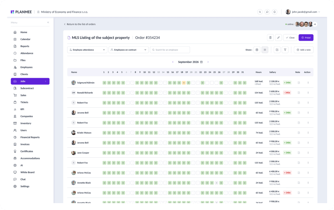334x210 pixels.
Task: Switch to calendar view under Show
Action: click(x=257, y=50)
